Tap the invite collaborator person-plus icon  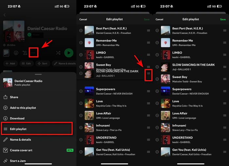point(25,53)
